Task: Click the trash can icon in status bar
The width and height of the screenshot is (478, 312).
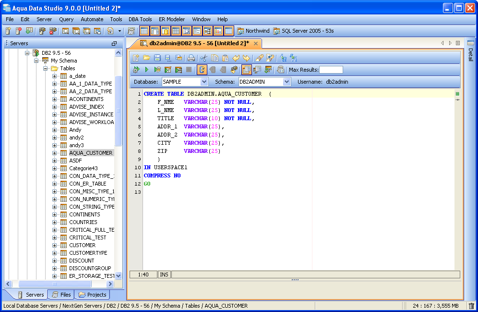Action: coord(471,306)
